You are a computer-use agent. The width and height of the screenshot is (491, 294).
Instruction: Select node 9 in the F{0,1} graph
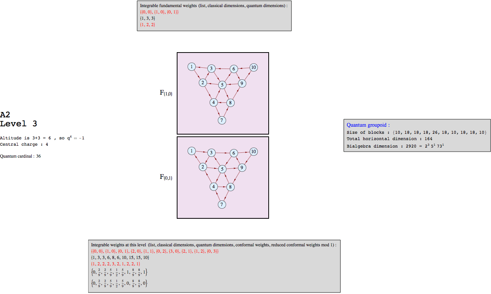(x=242, y=168)
